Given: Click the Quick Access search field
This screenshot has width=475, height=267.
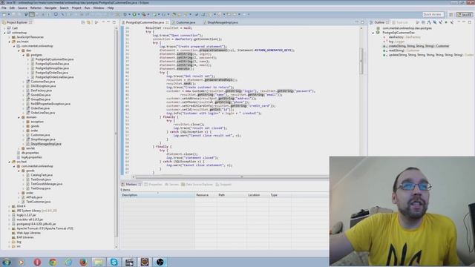Looking at the screenshot, I should pos(433,14).
